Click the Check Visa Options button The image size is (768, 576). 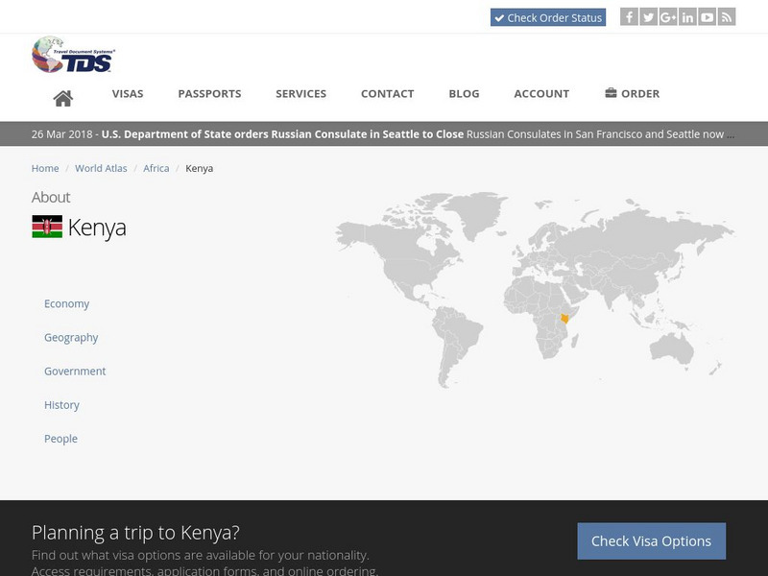pyautogui.click(x=651, y=540)
